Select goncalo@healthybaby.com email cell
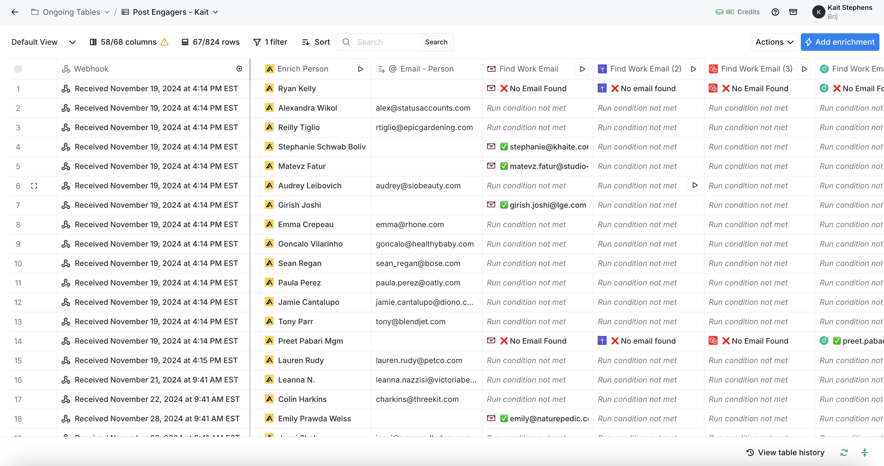 [x=427, y=244]
